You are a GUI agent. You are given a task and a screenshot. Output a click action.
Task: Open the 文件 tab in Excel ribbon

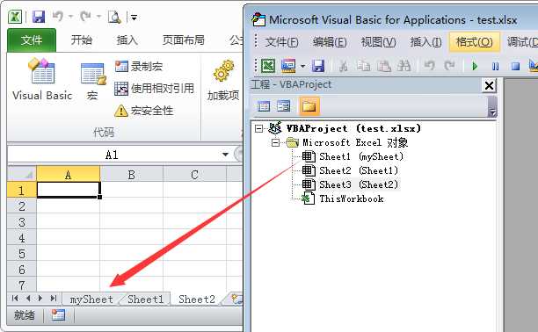(32, 40)
